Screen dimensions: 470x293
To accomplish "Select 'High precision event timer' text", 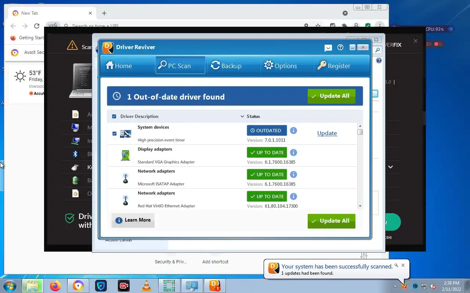I will (161, 140).
